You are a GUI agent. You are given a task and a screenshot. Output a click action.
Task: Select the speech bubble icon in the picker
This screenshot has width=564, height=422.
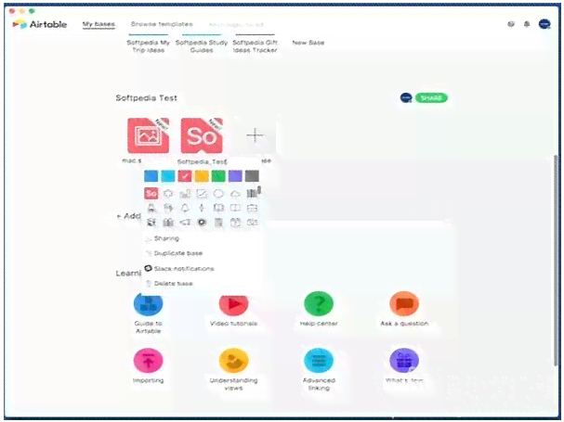click(x=218, y=194)
